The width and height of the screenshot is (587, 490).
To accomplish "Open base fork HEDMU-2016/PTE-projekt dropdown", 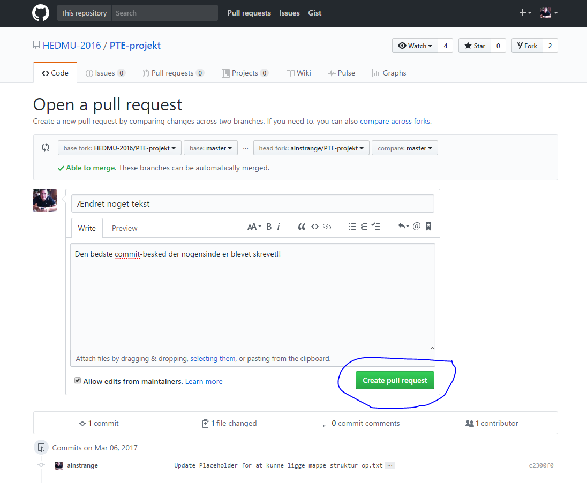I will coord(119,148).
